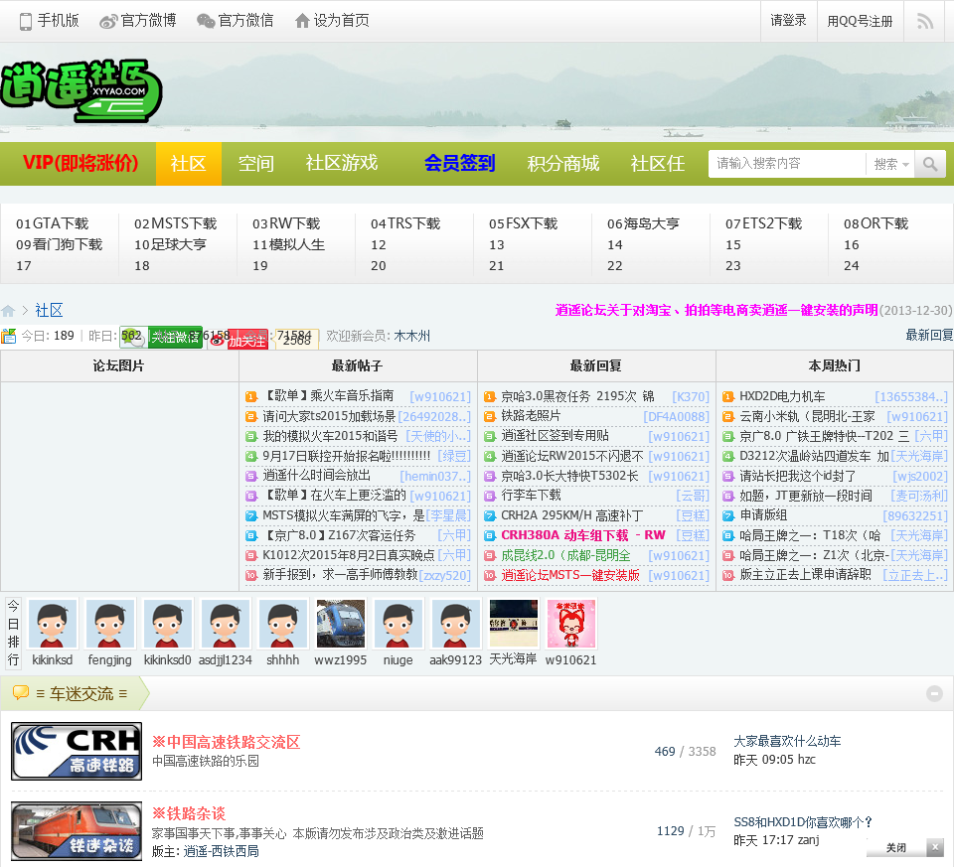Open 08OR下载 category link
The height and width of the screenshot is (867, 954).
tap(876, 223)
